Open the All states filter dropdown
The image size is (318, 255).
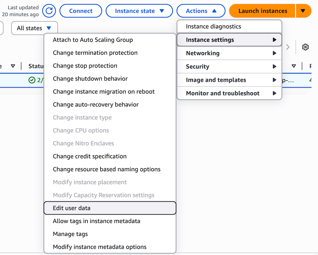point(35,28)
